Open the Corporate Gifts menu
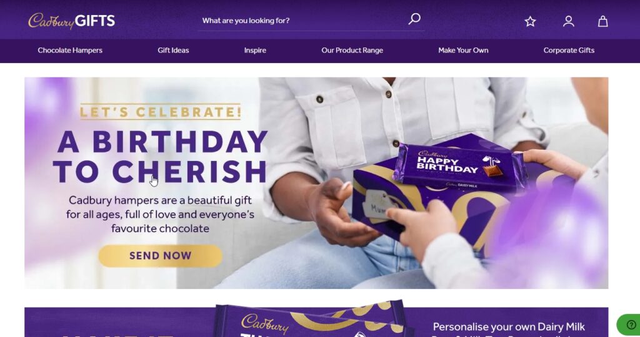 point(569,50)
